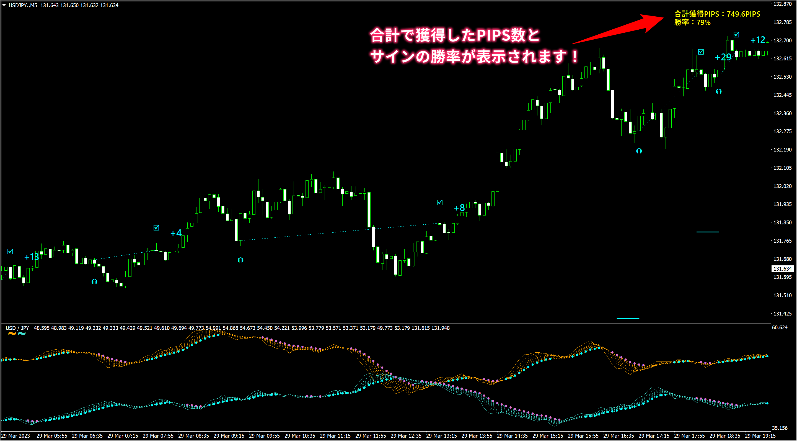
Task: Click the buy arrow icon near 132.445 level
Action: tap(719, 91)
